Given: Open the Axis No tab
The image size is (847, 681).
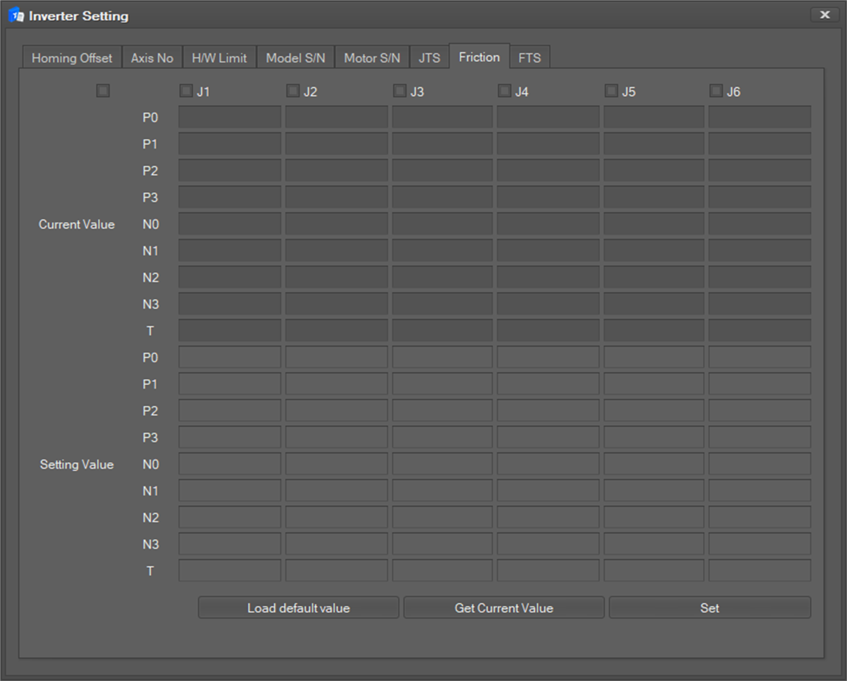Looking at the screenshot, I should click(152, 58).
